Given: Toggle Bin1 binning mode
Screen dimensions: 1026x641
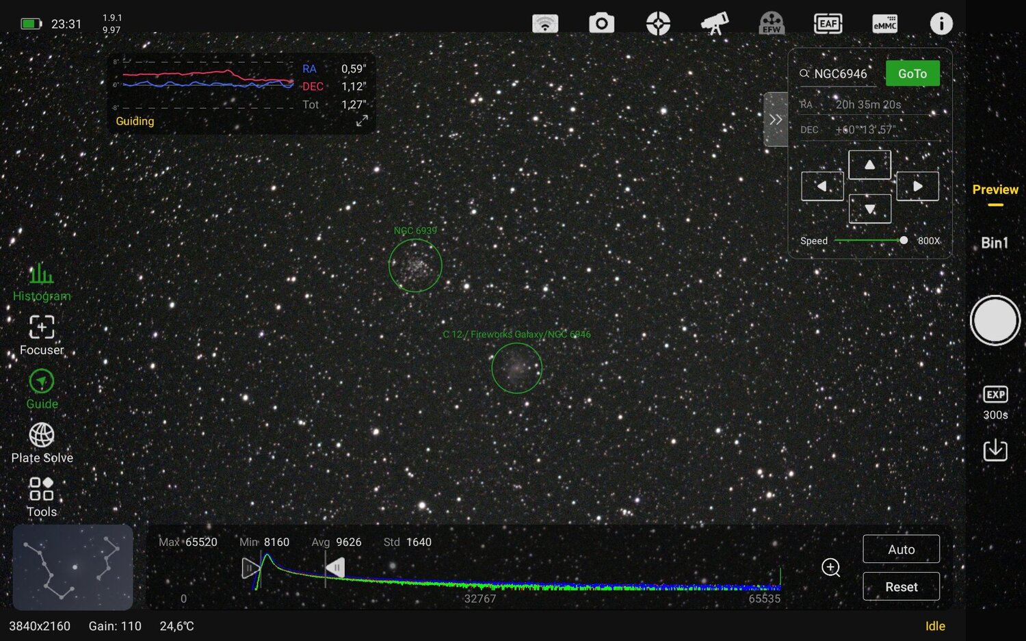Looking at the screenshot, I should (x=995, y=242).
